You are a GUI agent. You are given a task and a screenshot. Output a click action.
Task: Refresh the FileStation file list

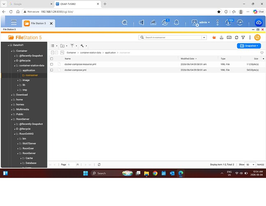(236, 37)
